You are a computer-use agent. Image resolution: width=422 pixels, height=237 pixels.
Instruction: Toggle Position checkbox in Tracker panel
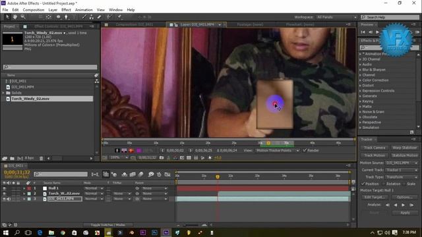pos(363,184)
